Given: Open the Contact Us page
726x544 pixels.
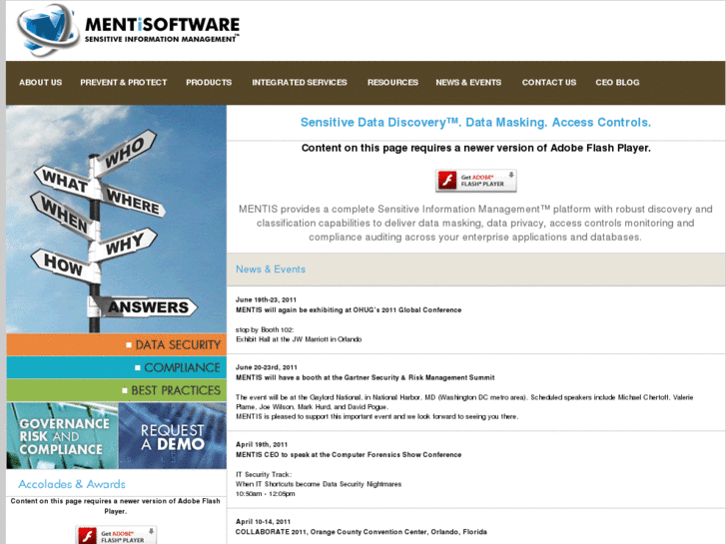Looking at the screenshot, I should pos(549,83).
